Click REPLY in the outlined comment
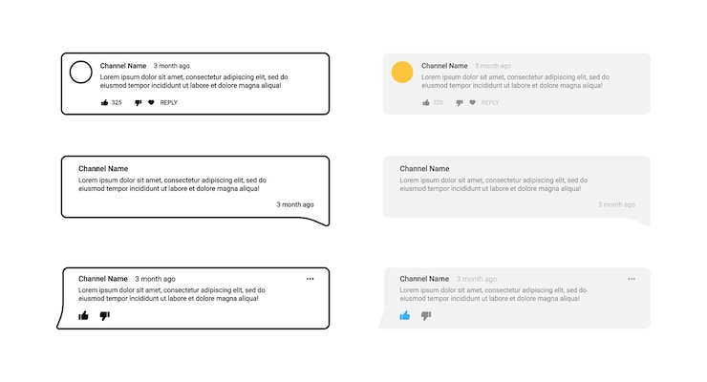The height and width of the screenshot is (382, 707). 169,103
